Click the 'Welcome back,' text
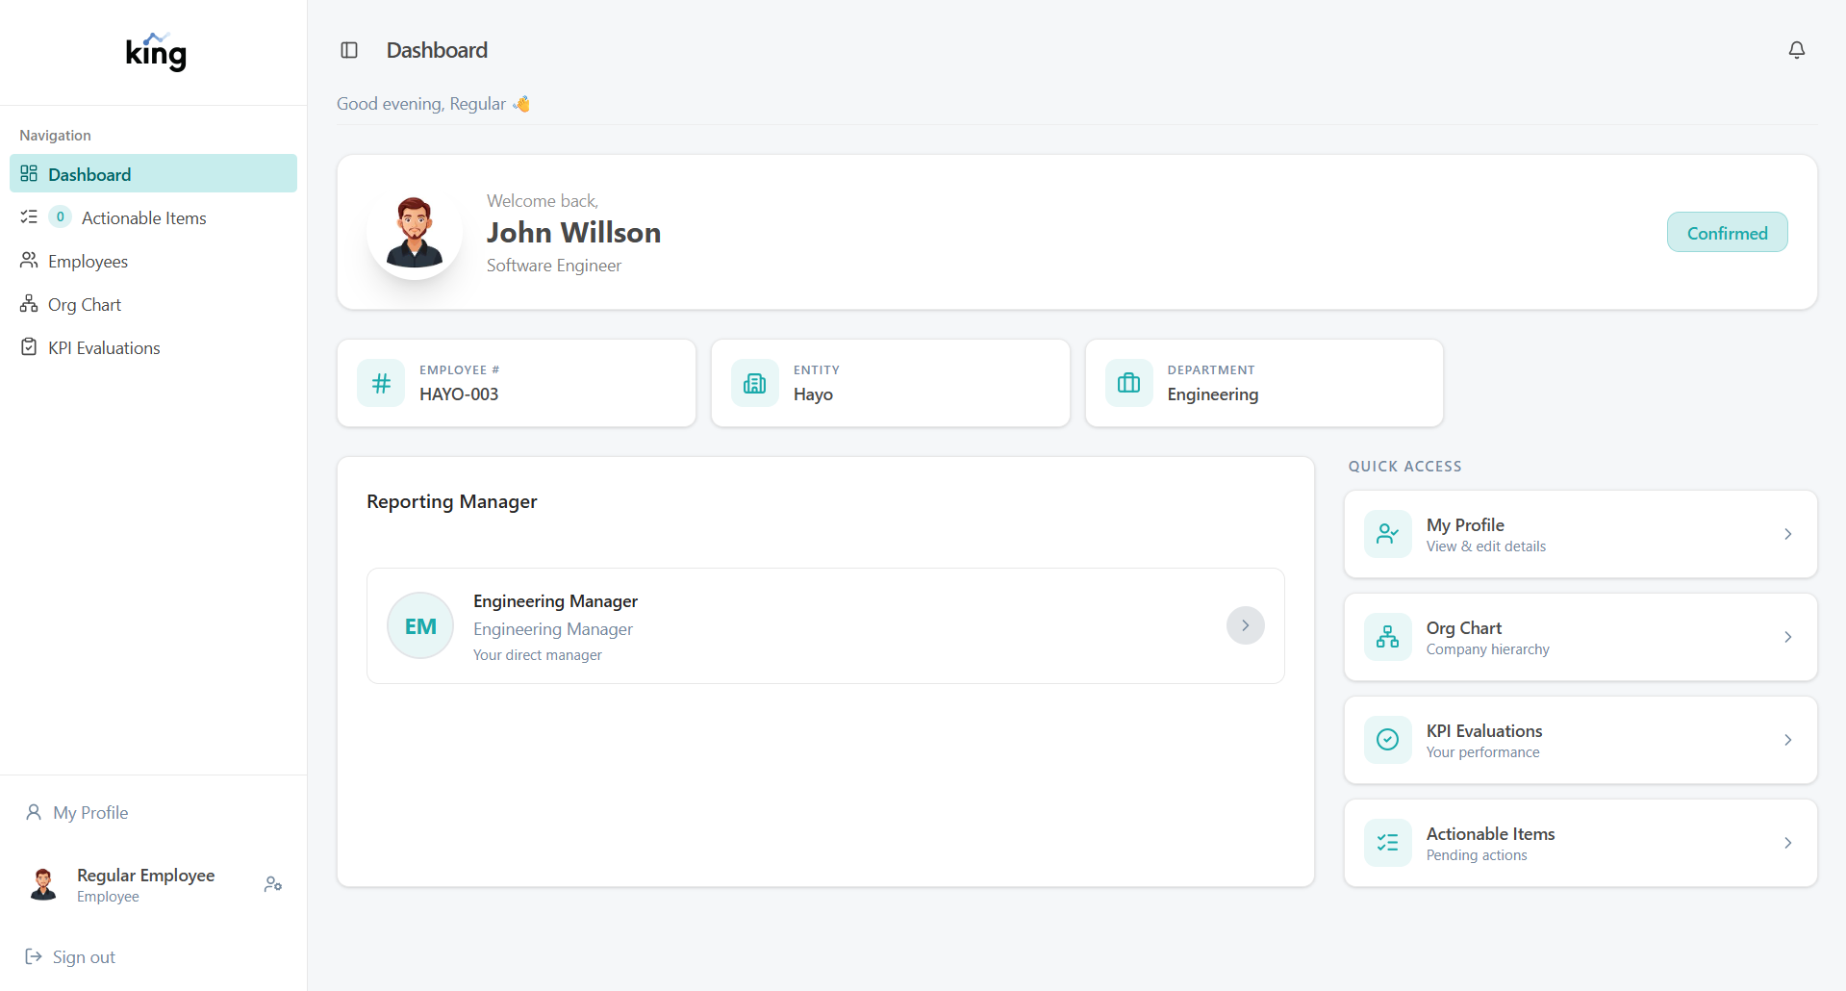This screenshot has width=1846, height=991. click(543, 200)
